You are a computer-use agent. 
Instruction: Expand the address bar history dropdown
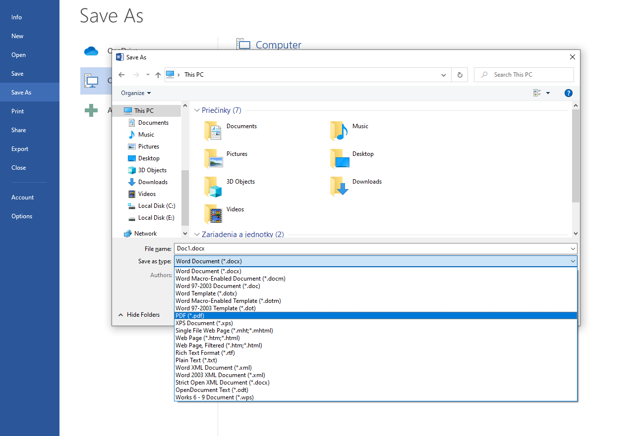[x=444, y=75]
